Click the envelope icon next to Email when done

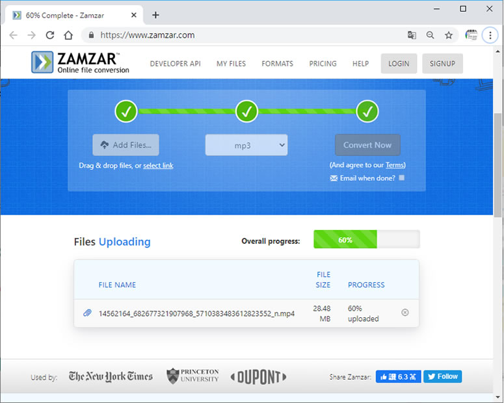pos(334,178)
